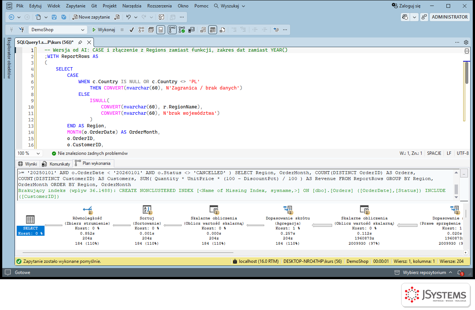The width and height of the screenshot is (475, 310).
Task: Select the SELECT plan operator icon
Action: pyautogui.click(x=30, y=219)
